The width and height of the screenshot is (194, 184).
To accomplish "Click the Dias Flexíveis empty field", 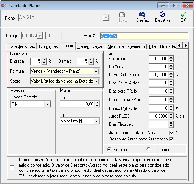I will (159, 124).
